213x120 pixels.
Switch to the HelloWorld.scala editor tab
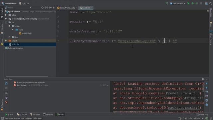click(x=67, y=8)
